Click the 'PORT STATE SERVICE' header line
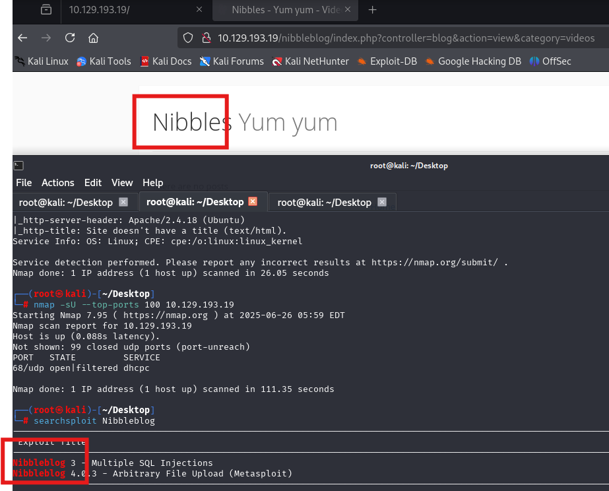609x491 pixels. 86,358
